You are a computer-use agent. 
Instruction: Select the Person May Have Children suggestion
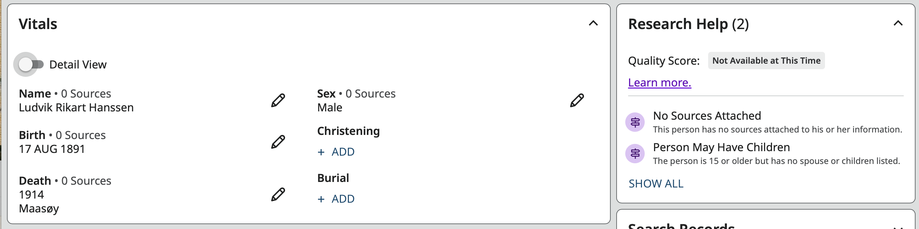[721, 147]
